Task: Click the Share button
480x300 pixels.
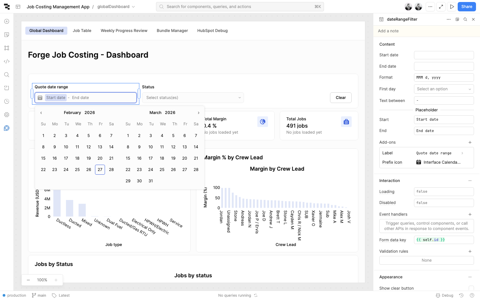Action: pyautogui.click(x=467, y=7)
